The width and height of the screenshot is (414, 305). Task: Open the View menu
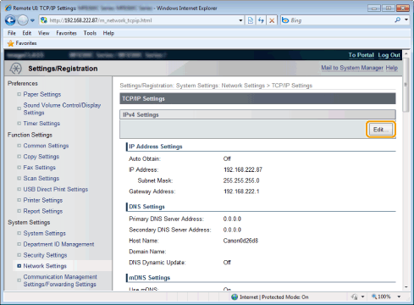click(43, 33)
